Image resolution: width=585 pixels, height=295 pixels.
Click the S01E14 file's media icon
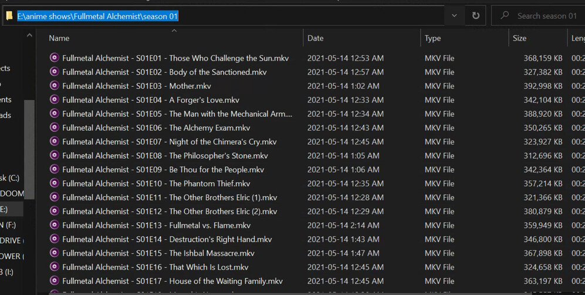pyautogui.click(x=55, y=239)
